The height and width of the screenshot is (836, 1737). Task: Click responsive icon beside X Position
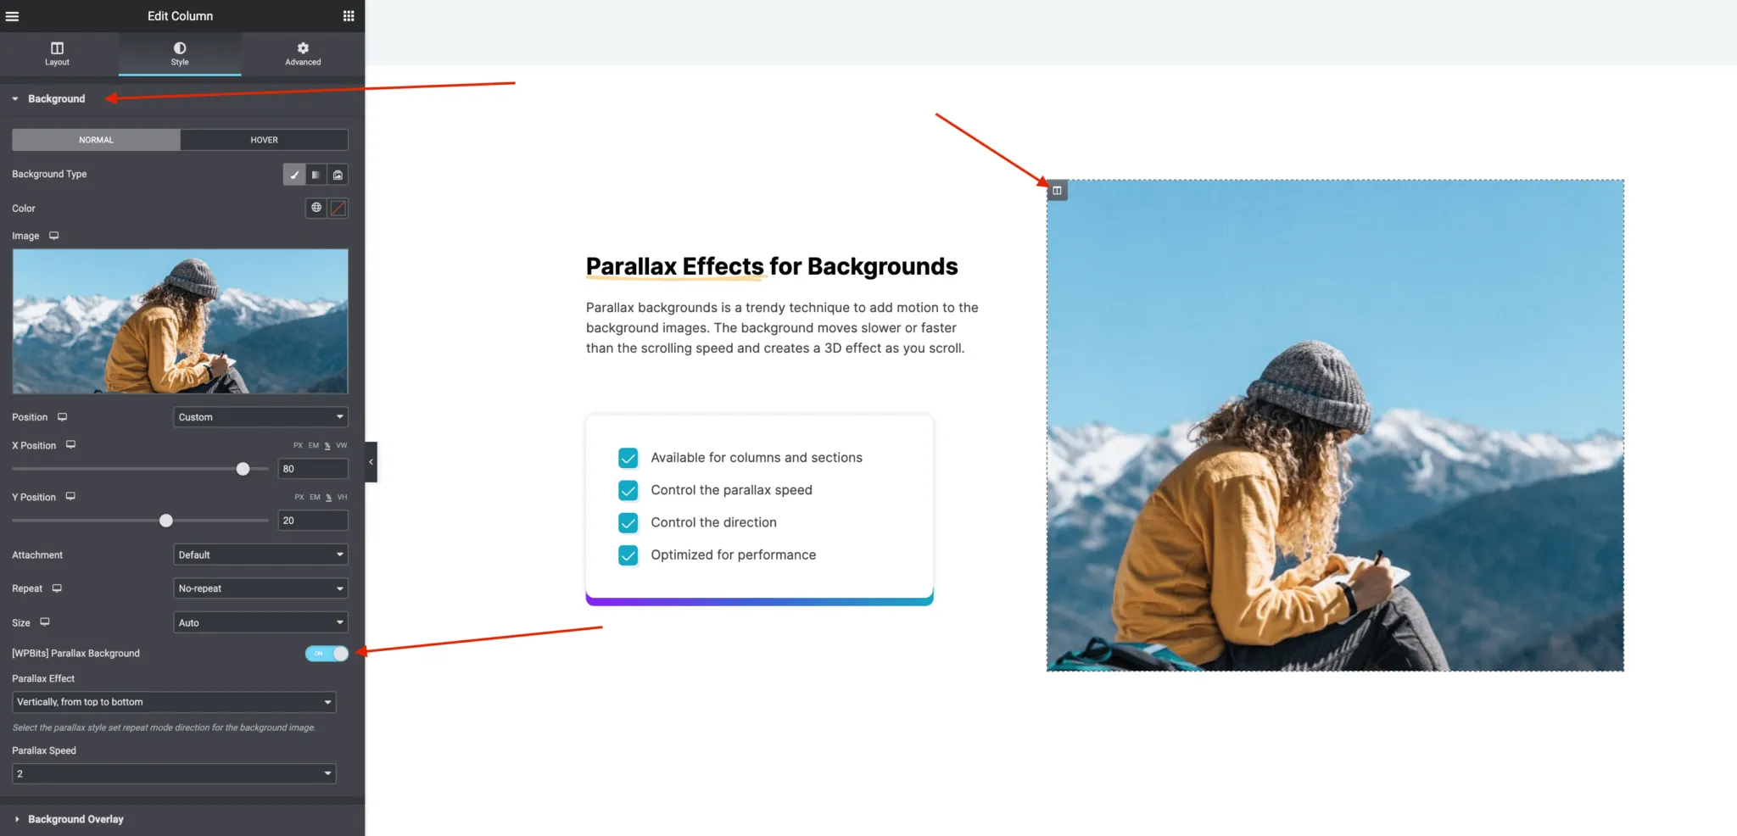(x=71, y=445)
